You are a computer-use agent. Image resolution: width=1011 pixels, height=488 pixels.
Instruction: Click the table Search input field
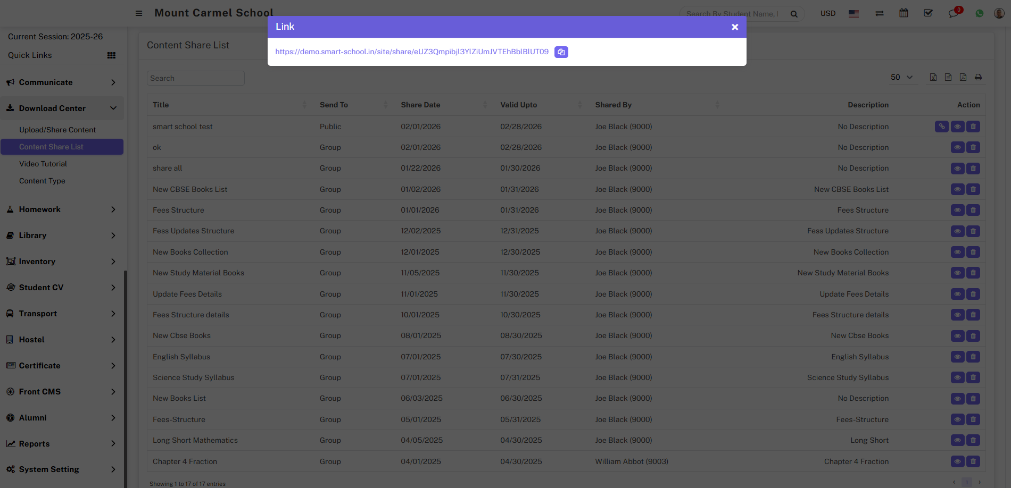pyautogui.click(x=195, y=78)
